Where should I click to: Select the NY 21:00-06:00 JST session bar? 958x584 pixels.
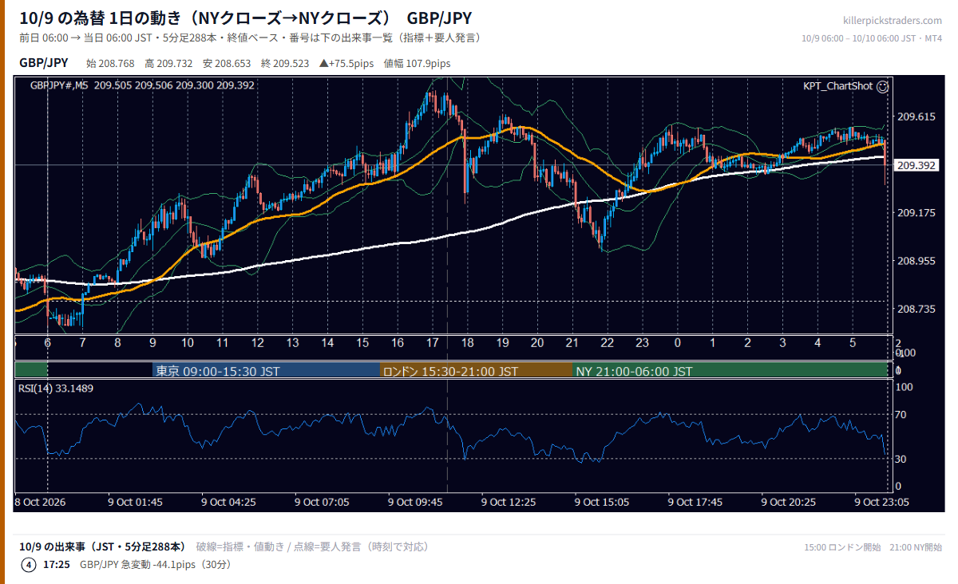tap(730, 371)
